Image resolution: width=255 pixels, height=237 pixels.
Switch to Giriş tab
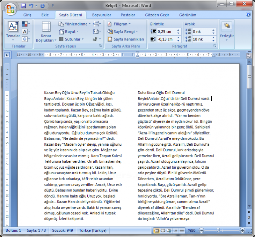point(27,15)
